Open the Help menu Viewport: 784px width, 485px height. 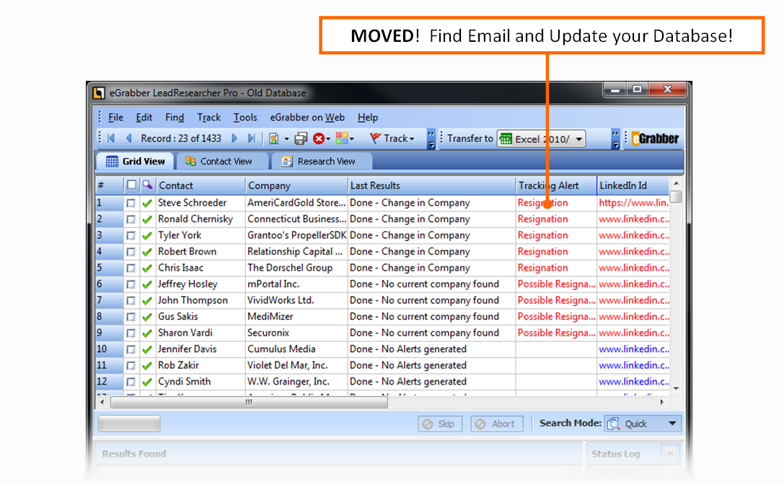pos(368,117)
